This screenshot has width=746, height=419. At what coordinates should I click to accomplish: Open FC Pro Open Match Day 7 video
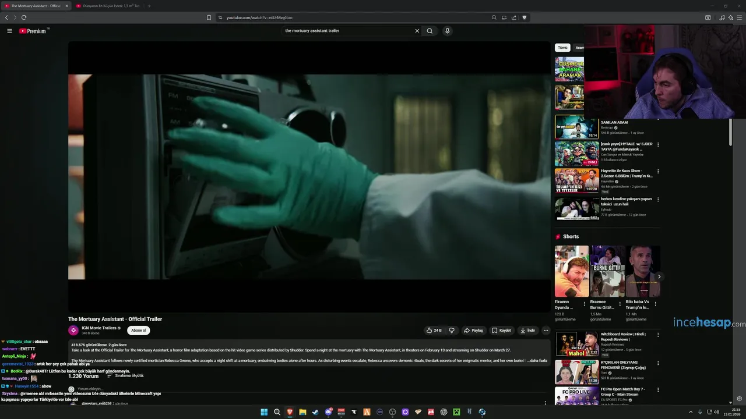tap(576, 397)
